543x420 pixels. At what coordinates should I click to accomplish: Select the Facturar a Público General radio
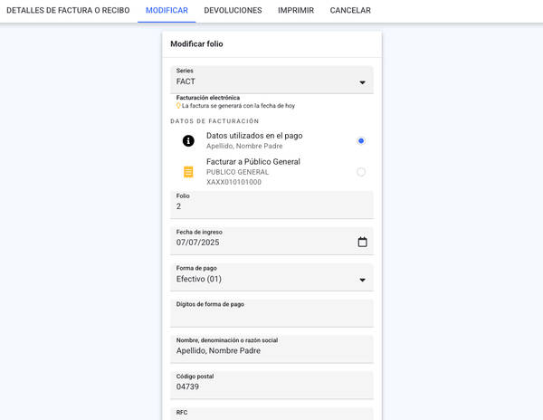[x=361, y=172]
